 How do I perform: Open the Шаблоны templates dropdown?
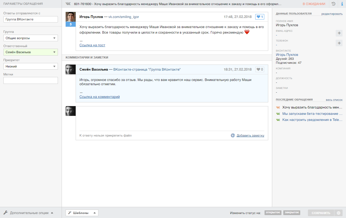tap(82, 213)
